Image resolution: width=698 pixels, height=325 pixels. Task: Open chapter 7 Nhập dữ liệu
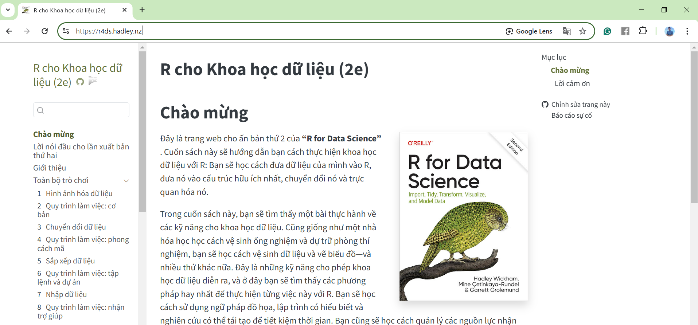(62, 294)
